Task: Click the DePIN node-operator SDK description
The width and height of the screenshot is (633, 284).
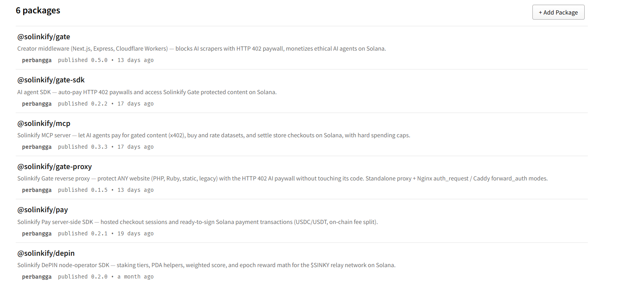Action: click(206, 265)
